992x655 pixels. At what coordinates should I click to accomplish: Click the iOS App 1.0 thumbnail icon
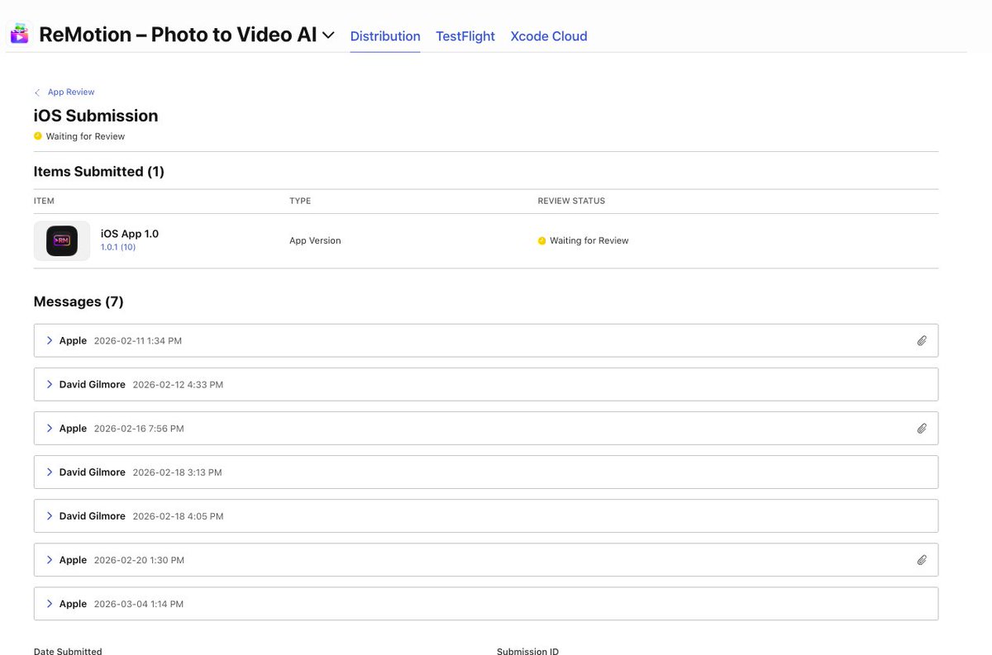[x=62, y=240]
